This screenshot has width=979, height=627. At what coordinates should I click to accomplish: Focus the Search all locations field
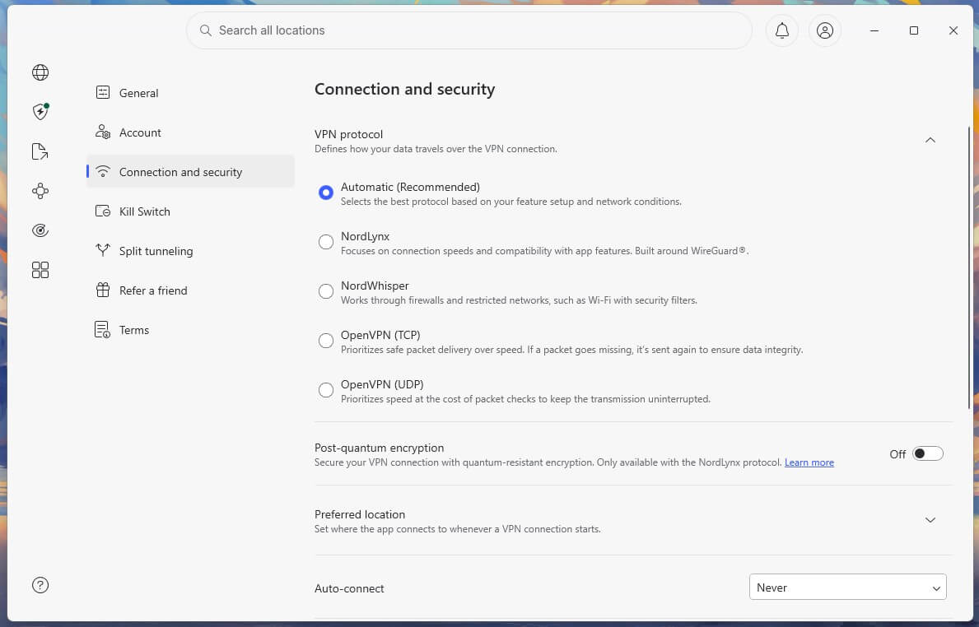469,30
